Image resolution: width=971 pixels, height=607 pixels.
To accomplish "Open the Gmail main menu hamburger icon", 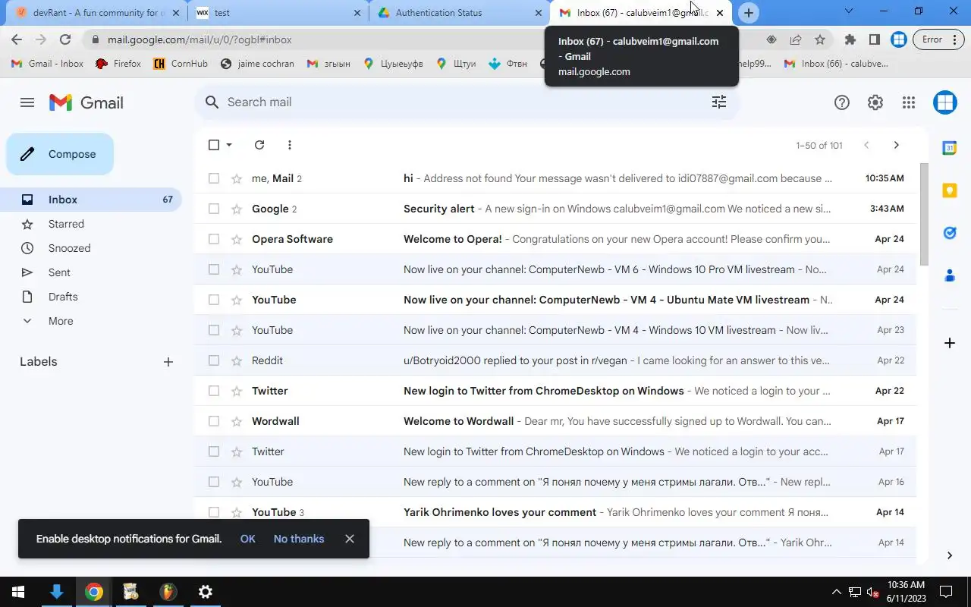I will 27,102.
